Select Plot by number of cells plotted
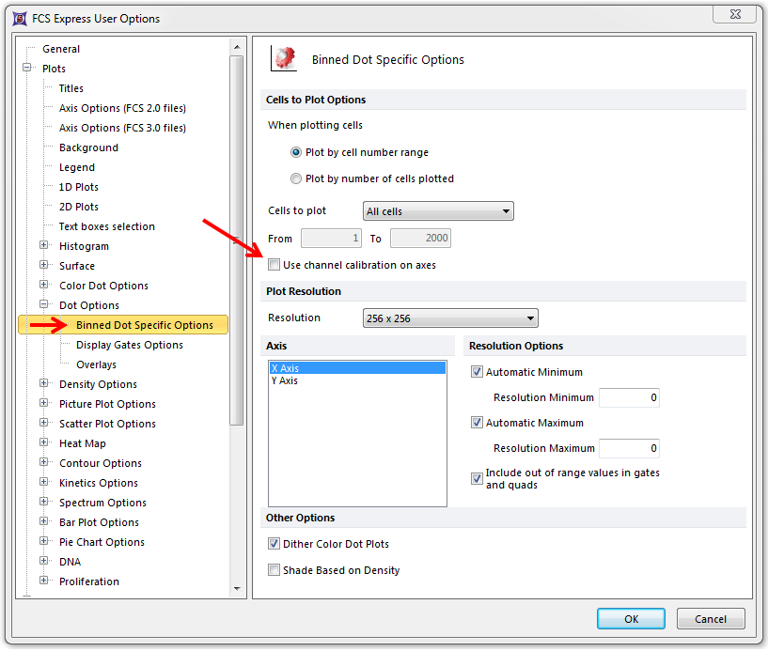Viewport: 768px width, 651px height. [x=297, y=178]
